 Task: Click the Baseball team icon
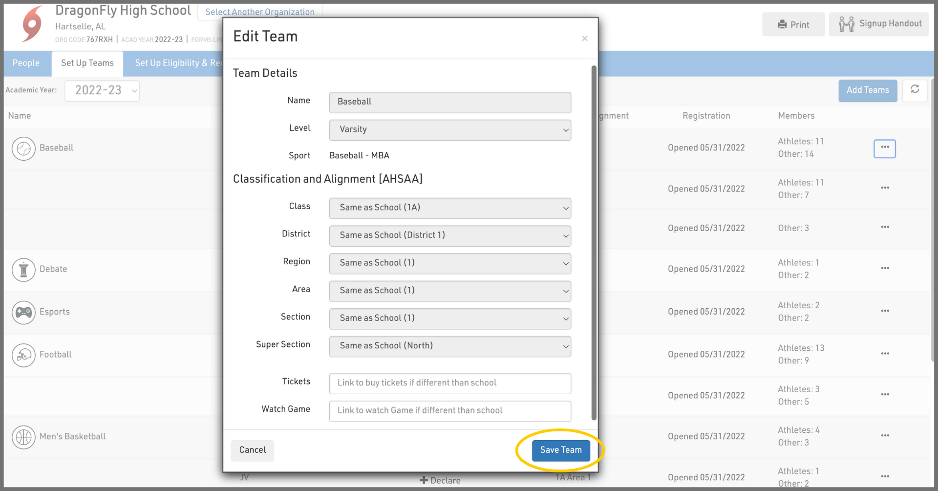tap(23, 149)
